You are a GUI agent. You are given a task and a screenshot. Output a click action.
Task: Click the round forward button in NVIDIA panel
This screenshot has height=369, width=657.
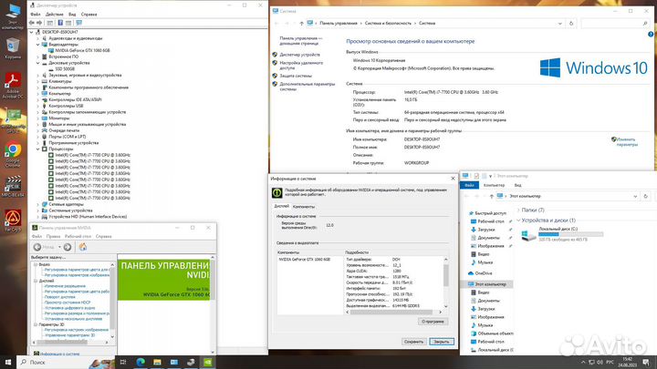point(68,247)
